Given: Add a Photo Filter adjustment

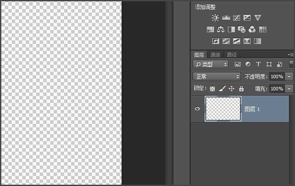Looking at the screenshot, I should pos(242,30).
